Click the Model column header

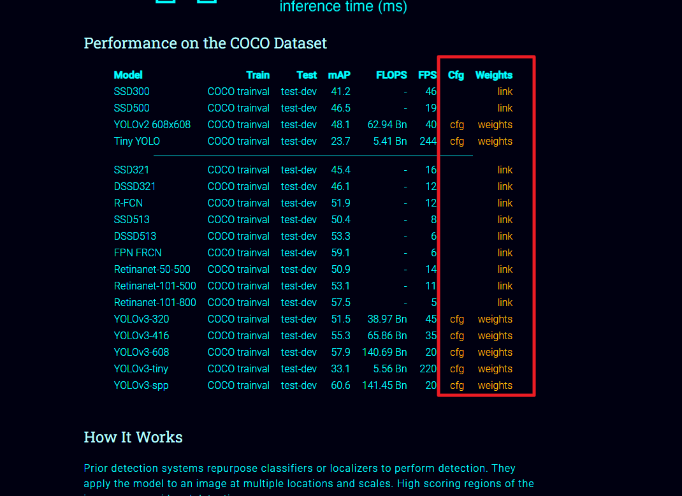(128, 75)
